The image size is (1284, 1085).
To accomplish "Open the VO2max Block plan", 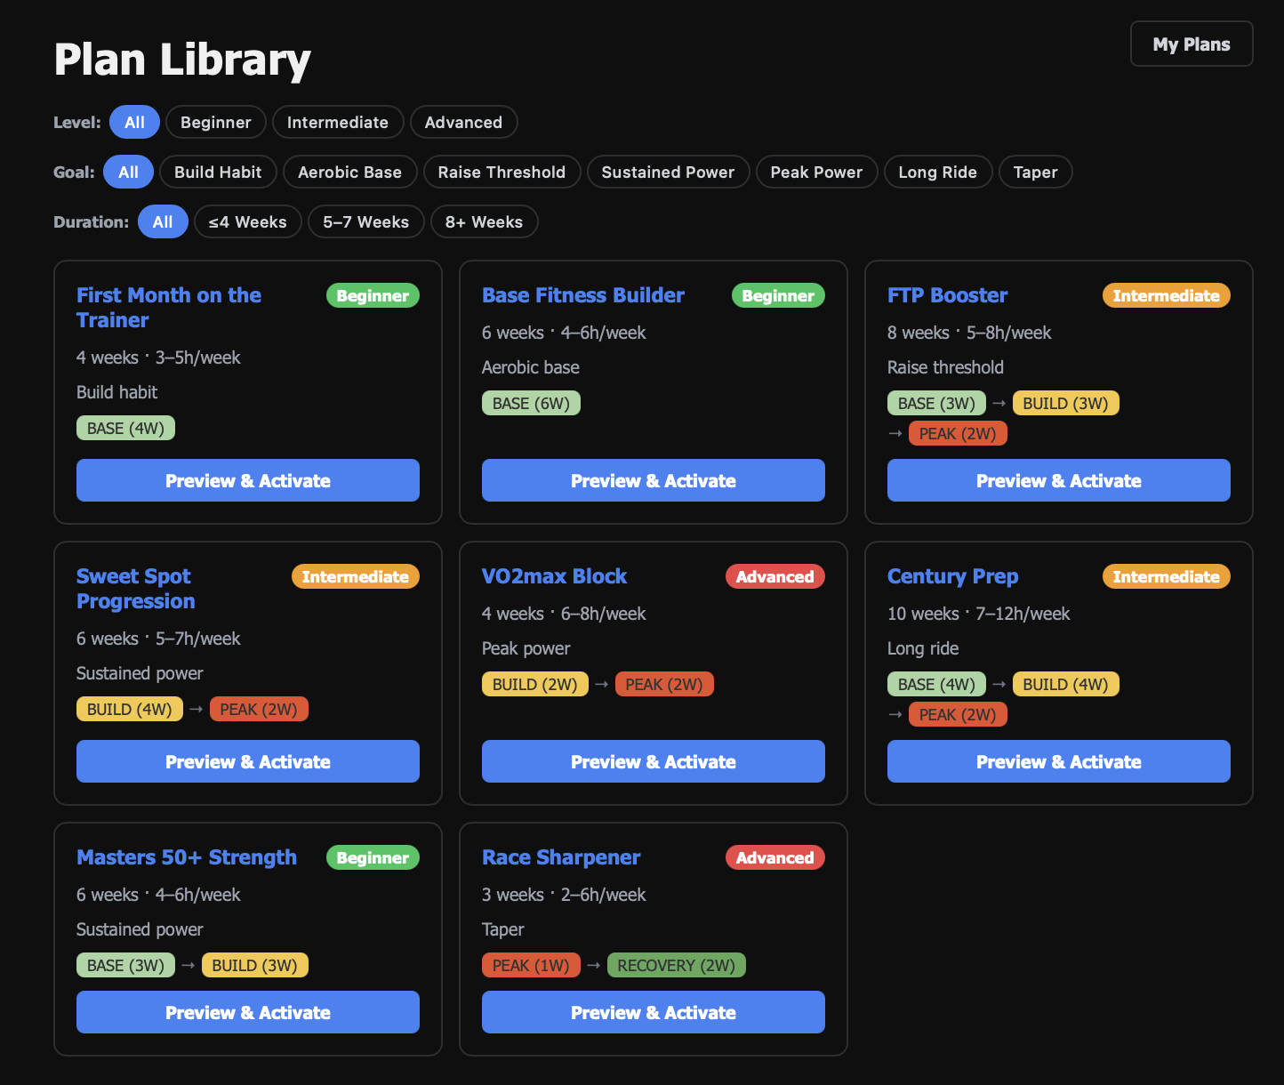I will tap(554, 576).
